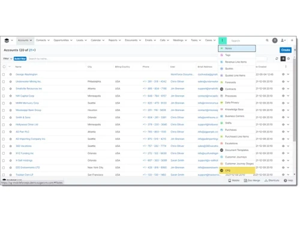
Task: Preview the Smith & Sons row eye icon
Action: pyautogui.click(x=283, y=118)
